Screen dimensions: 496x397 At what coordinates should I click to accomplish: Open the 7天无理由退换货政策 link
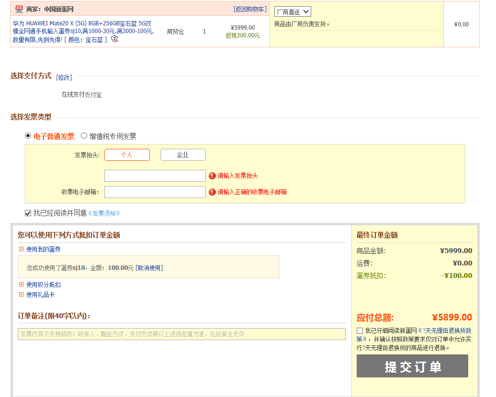pyautogui.click(x=444, y=331)
